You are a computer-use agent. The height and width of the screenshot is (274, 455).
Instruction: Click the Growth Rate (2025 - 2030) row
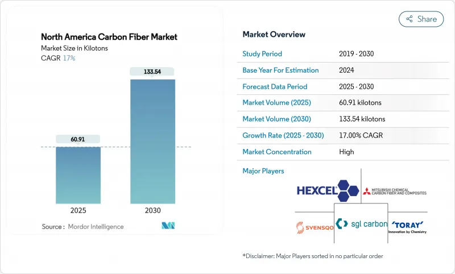click(x=334, y=135)
